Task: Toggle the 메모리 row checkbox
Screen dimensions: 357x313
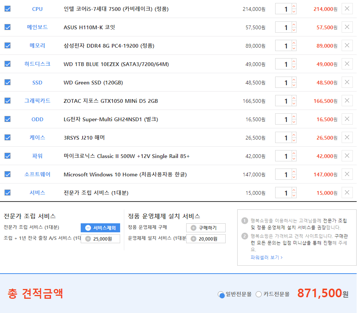Action: (x=8, y=45)
